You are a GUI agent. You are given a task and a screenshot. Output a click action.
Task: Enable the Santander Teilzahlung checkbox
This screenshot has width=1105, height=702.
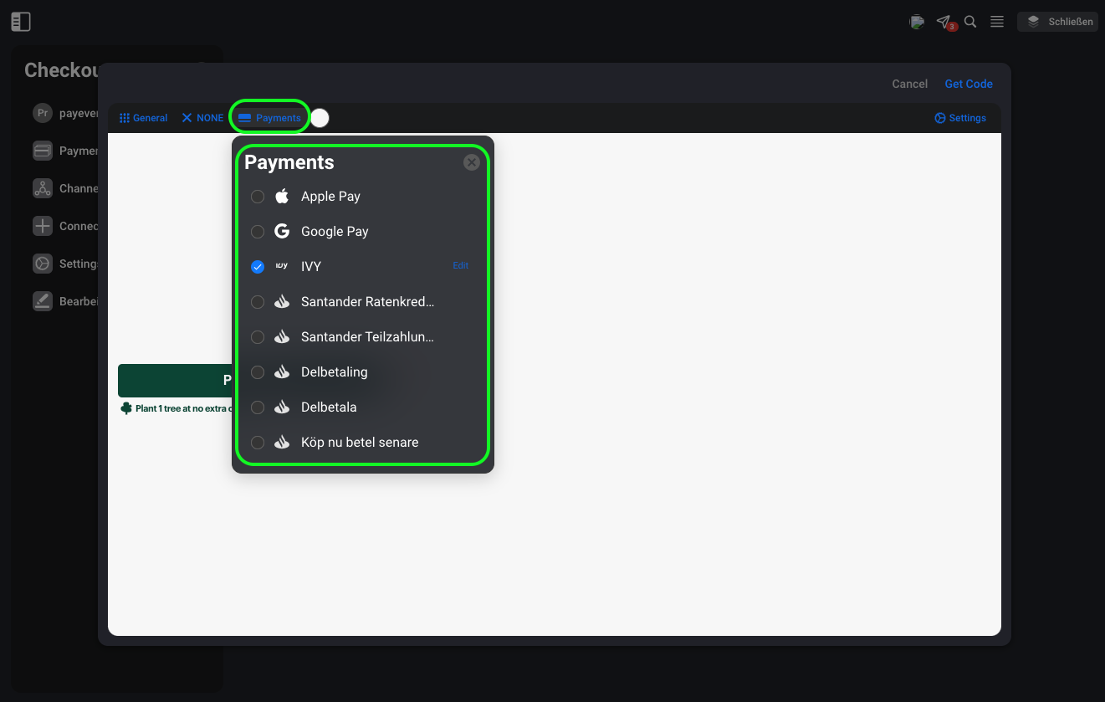point(258,337)
